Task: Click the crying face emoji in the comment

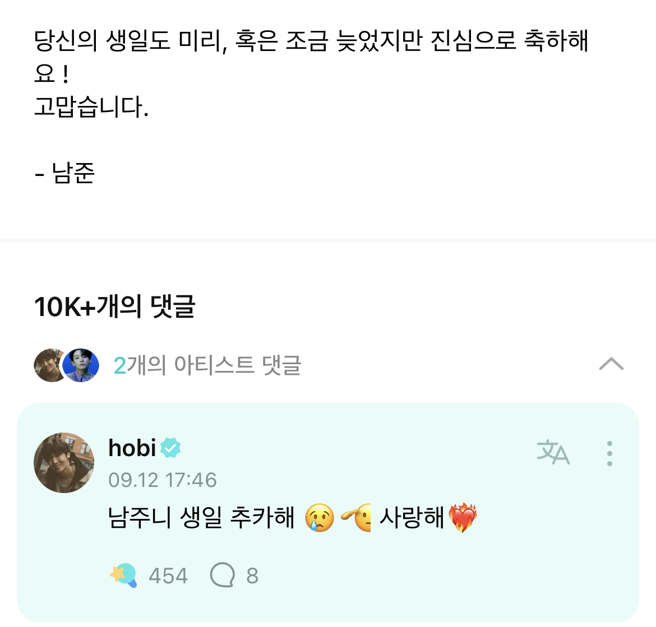Action: (x=320, y=518)
